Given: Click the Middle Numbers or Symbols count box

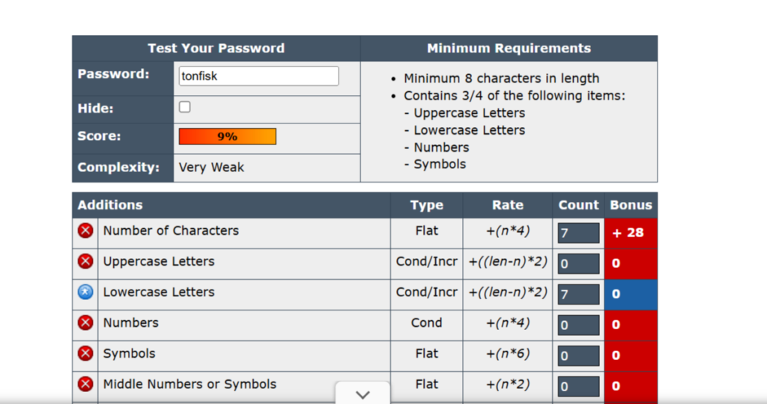Looking at the screenshot, I should point(578,387).
